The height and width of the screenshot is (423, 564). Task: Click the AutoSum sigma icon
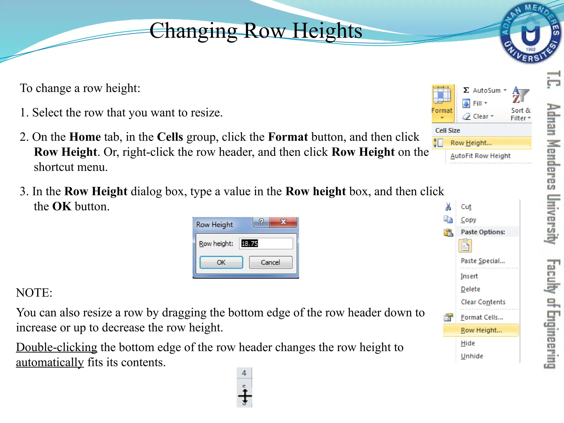coord(466,90)
